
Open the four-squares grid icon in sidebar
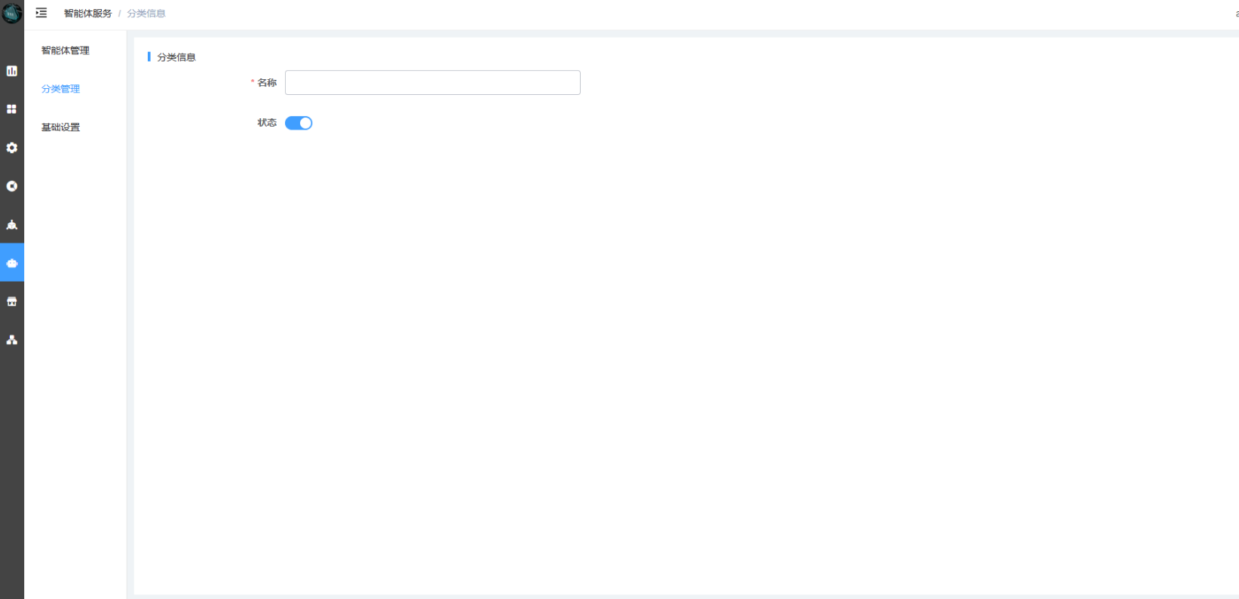click(x=12, y=109)
